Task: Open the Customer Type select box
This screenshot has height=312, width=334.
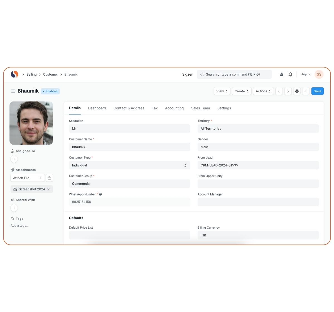Action: click(x=129, y=165)
